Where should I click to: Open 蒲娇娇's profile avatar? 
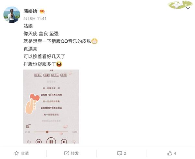tap(12, 15)
